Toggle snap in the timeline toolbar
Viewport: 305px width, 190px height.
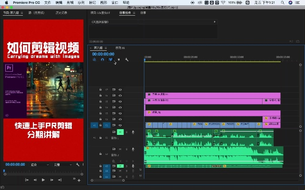tap(102, 59)
